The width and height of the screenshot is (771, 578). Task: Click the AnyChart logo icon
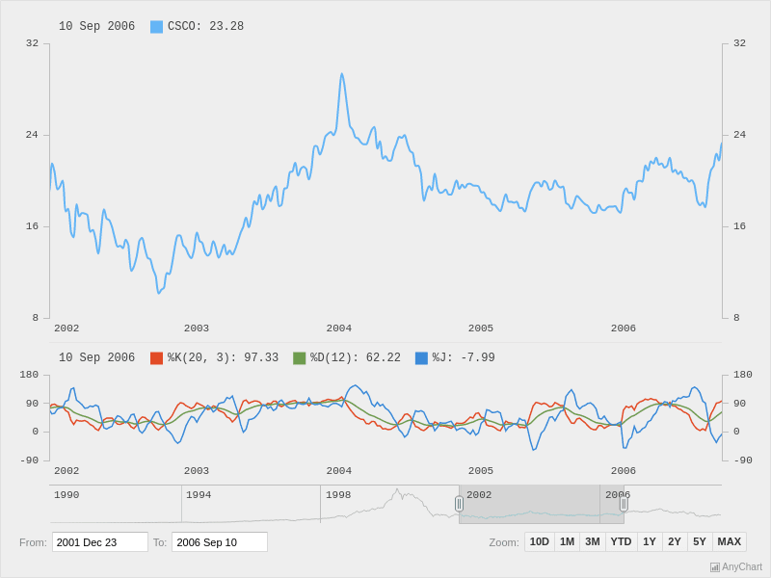tap(715, 567)
